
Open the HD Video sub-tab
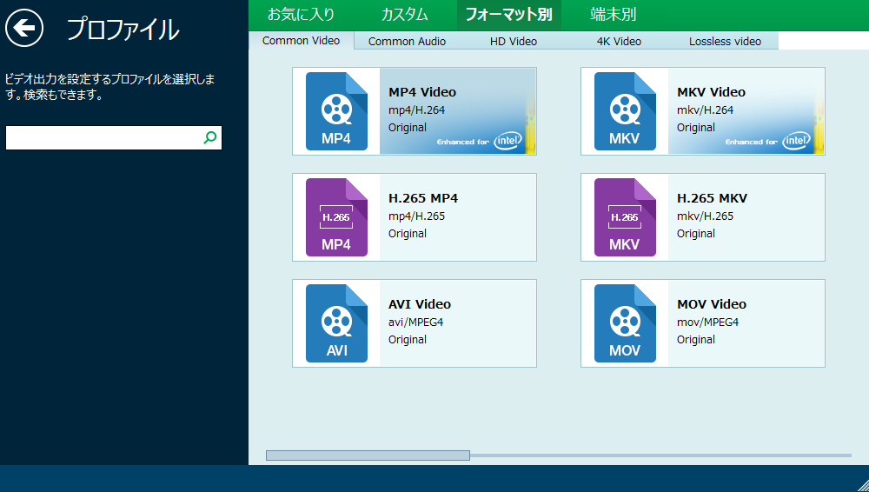pyautogui.click(x=514, y=41)
